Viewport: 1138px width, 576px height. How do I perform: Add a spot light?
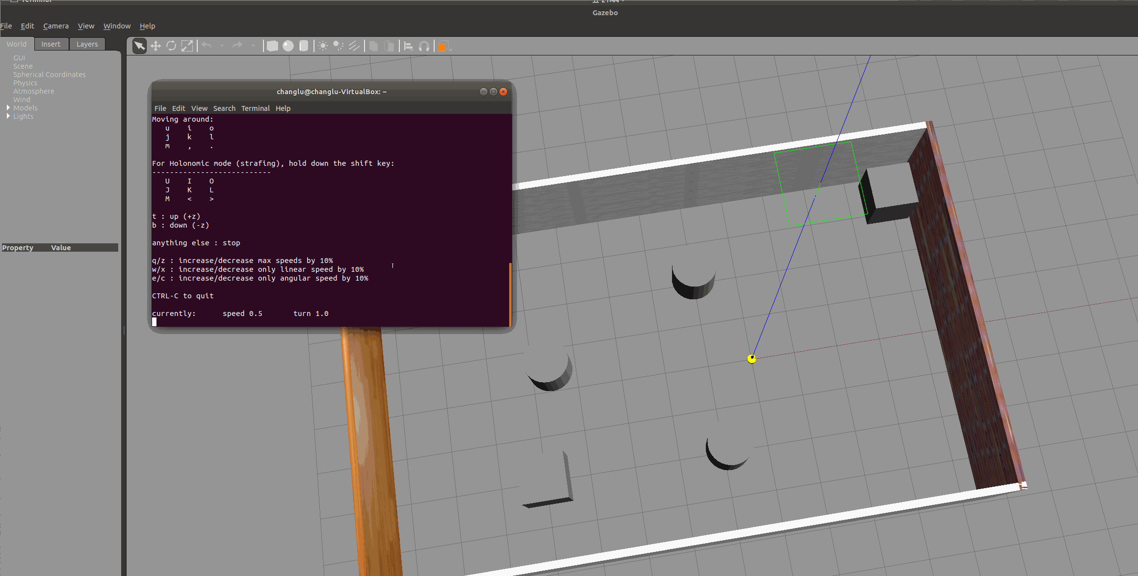[x=338, y=46]
